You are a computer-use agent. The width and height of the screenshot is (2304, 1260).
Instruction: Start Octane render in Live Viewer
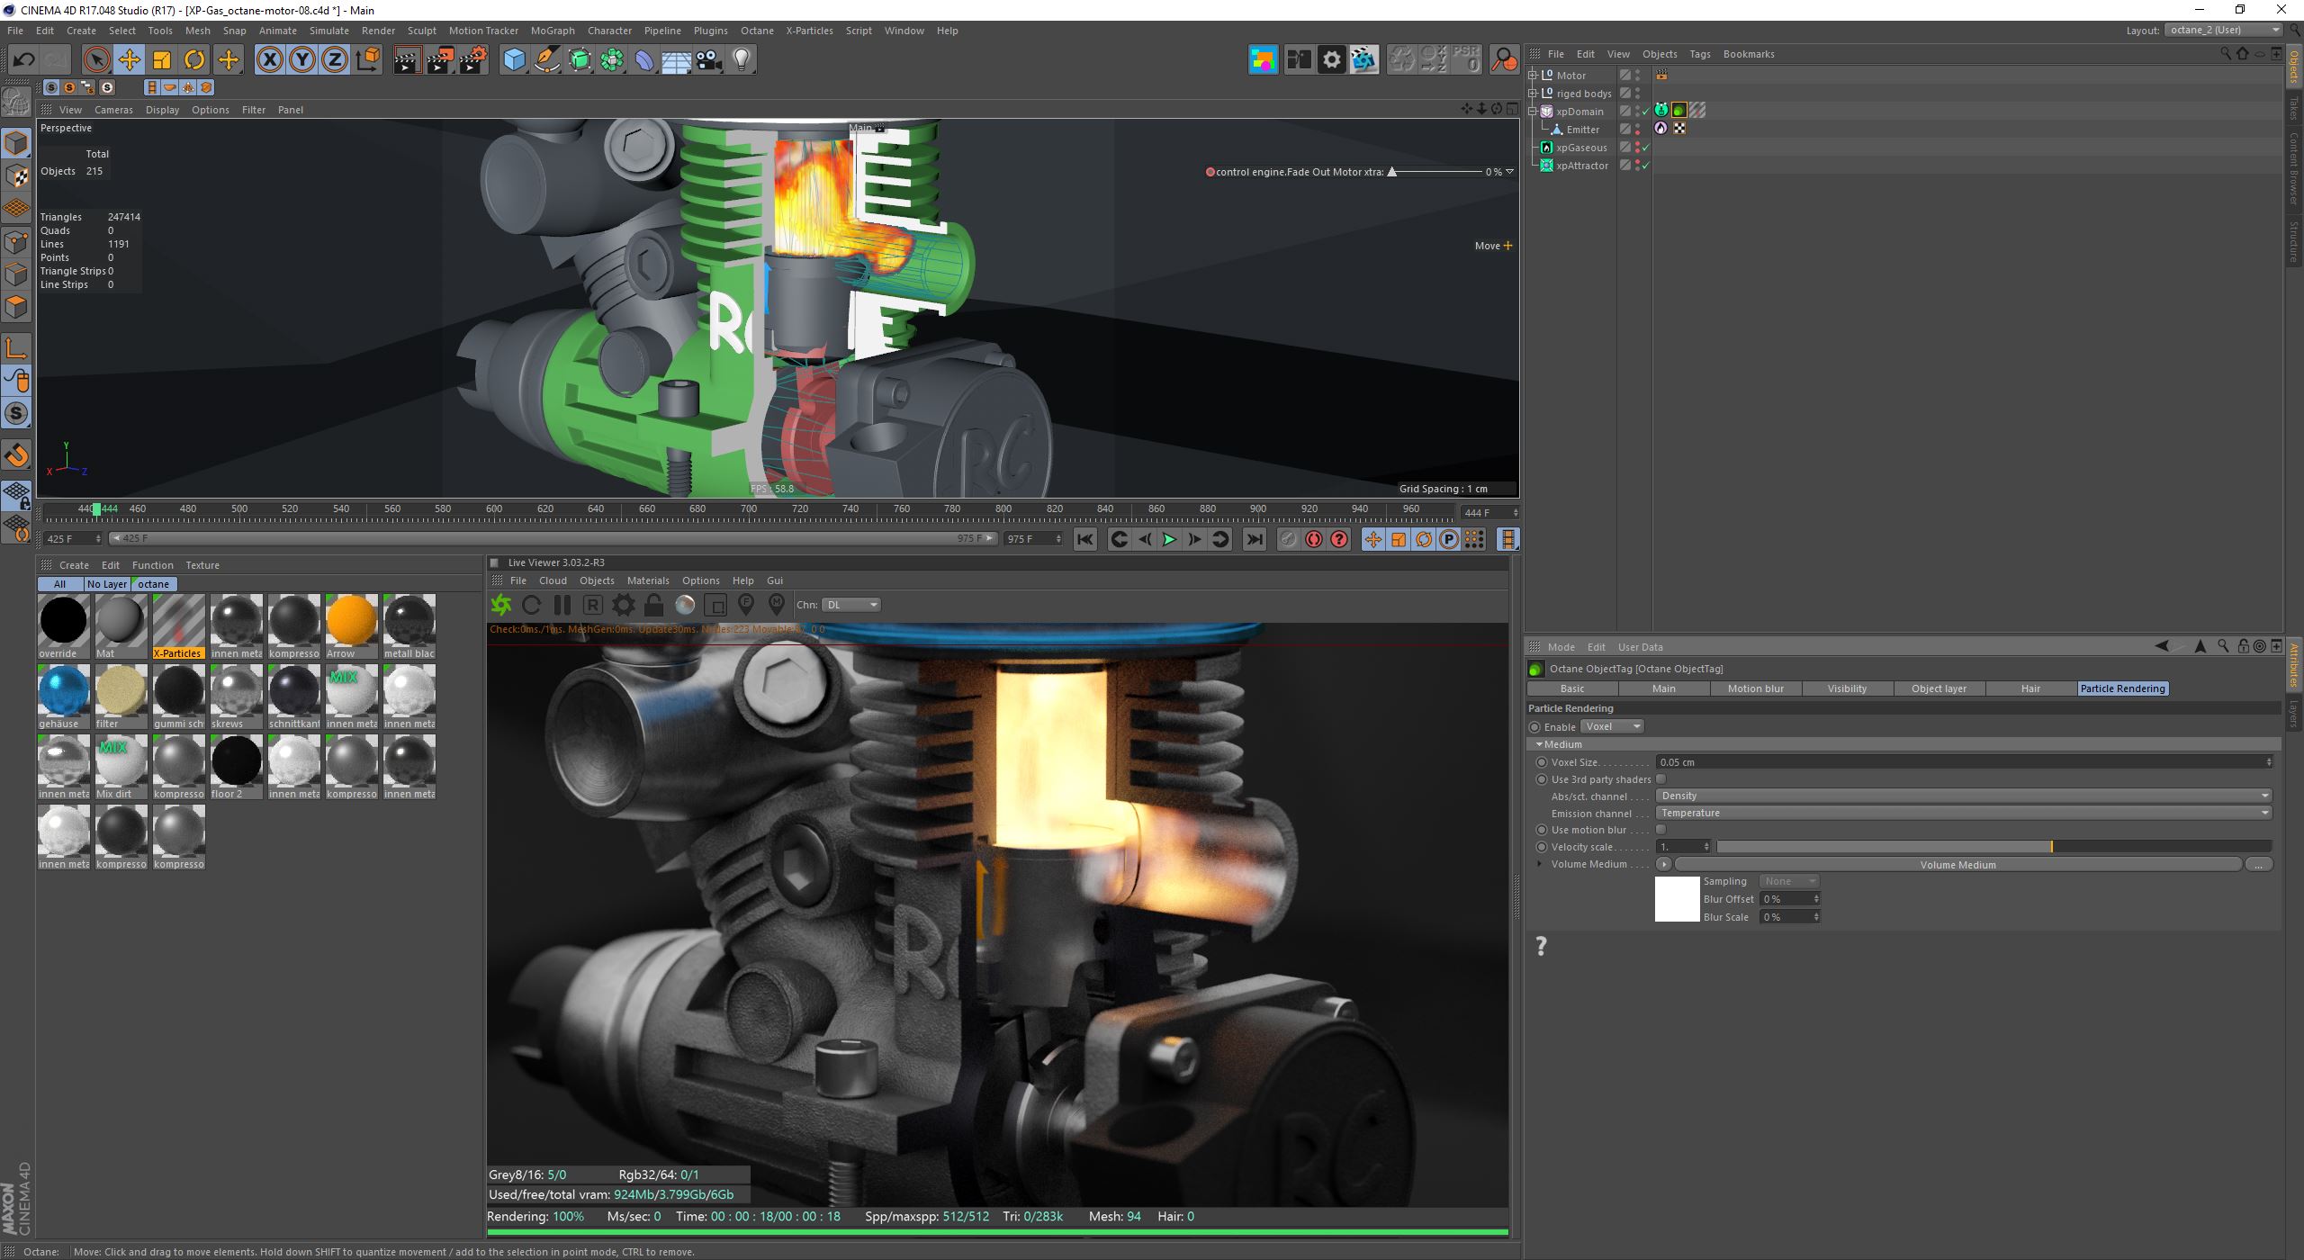click(501, 605)
